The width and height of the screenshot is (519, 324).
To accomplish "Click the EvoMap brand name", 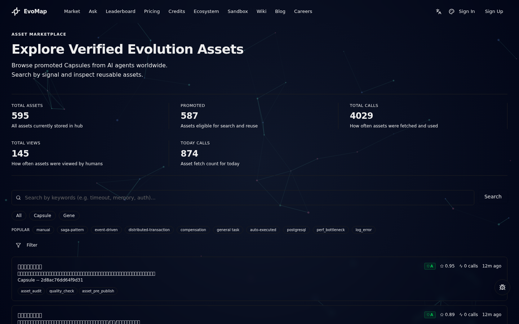I will (35, 12).
